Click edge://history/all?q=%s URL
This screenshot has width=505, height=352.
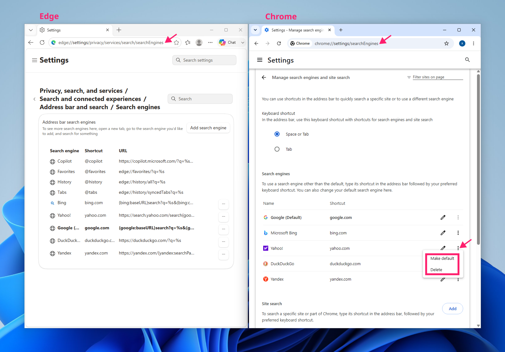point(142,182)
